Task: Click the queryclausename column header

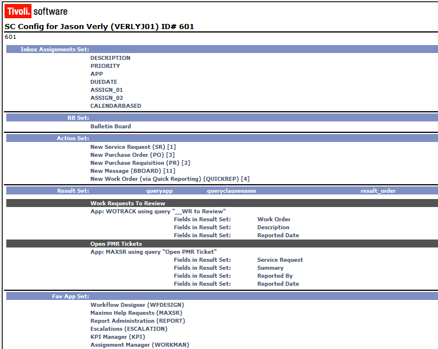Action: pyautogui.click(x=232, y=191)
